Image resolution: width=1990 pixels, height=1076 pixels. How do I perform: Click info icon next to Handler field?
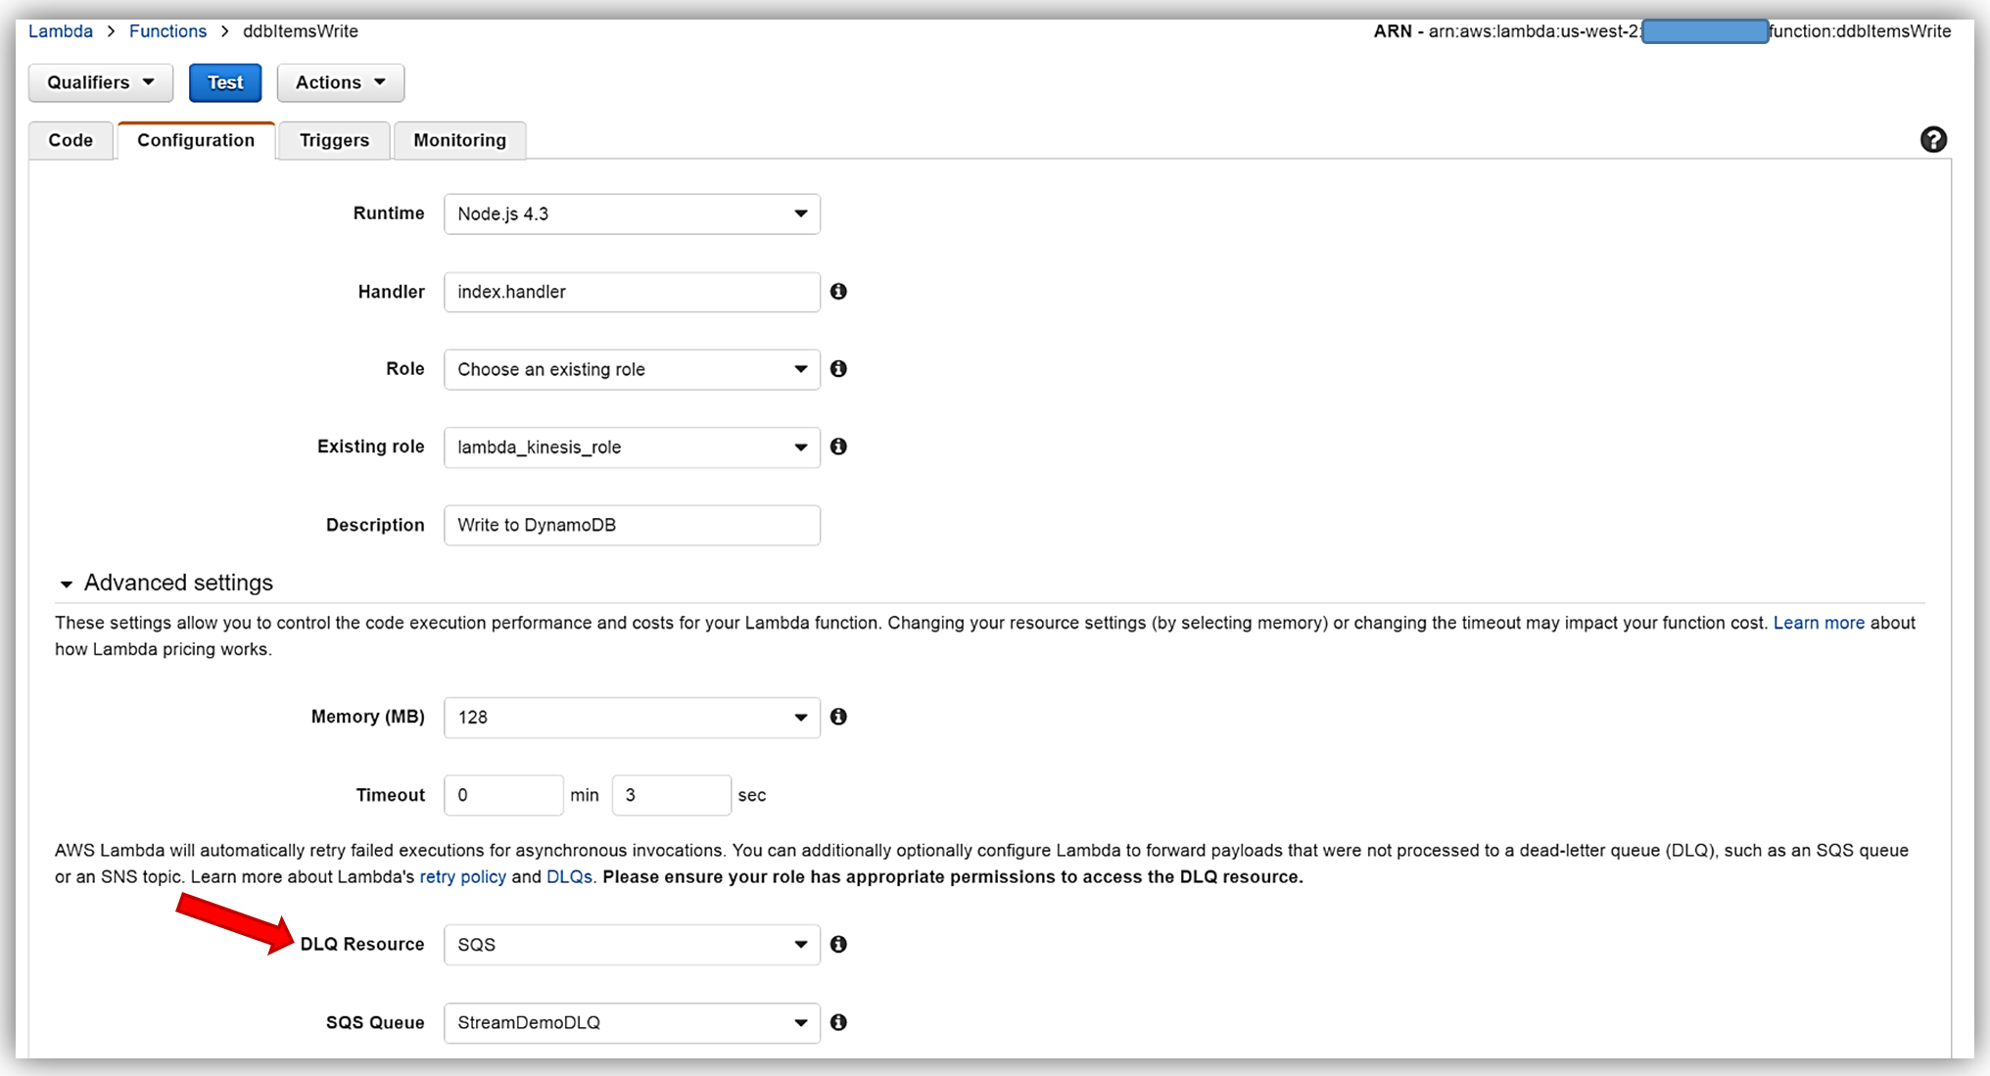click(x=838, y=292)
